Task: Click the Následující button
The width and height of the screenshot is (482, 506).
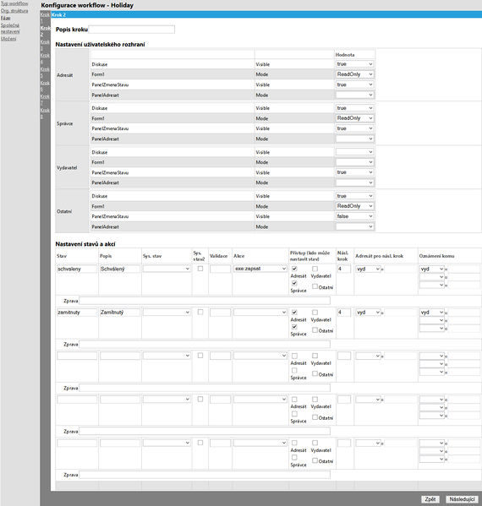Action: point(462,499)
